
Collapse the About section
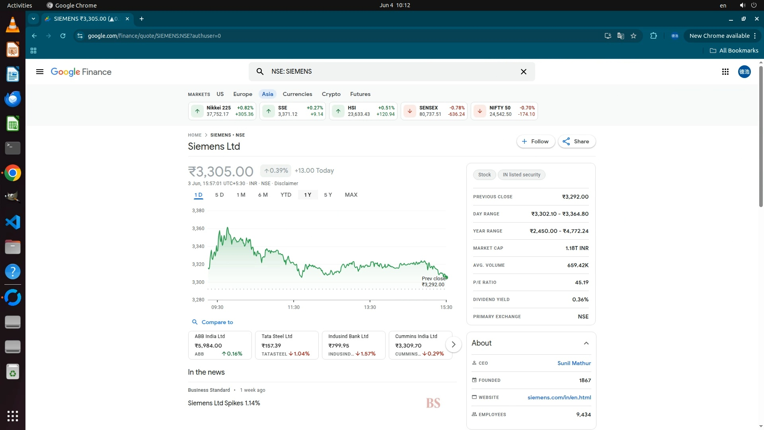point(586,343)
